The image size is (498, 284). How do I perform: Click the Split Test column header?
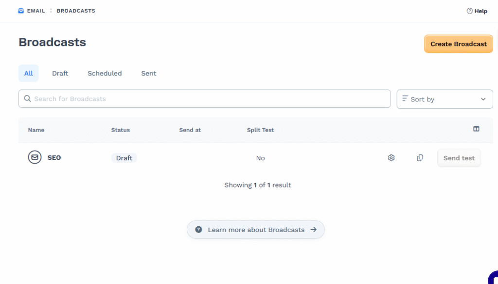coord(261,130)
